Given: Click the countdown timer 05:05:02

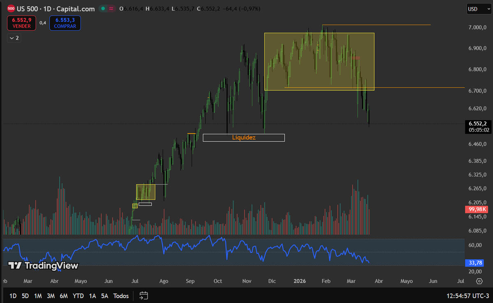Looking at the screenshot, I should pyautogui.click(x=478, y=130).
